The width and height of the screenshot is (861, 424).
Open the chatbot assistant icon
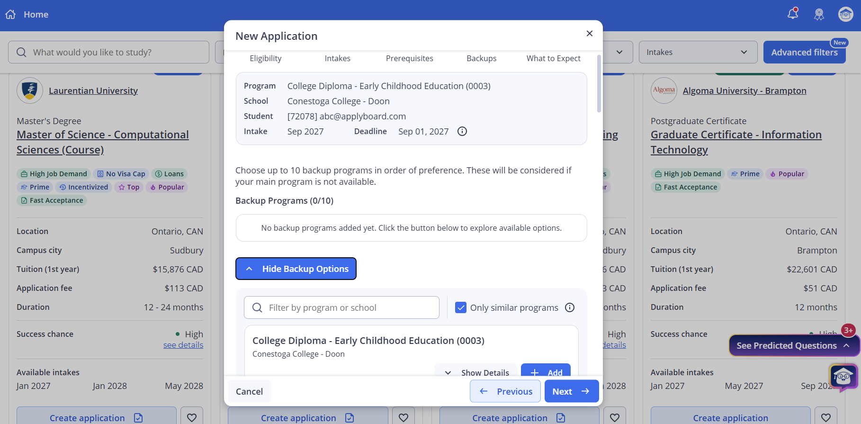(x=843, y=378)
